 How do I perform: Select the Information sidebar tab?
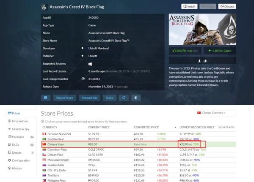pyautogui.click(x=18, y=121)
